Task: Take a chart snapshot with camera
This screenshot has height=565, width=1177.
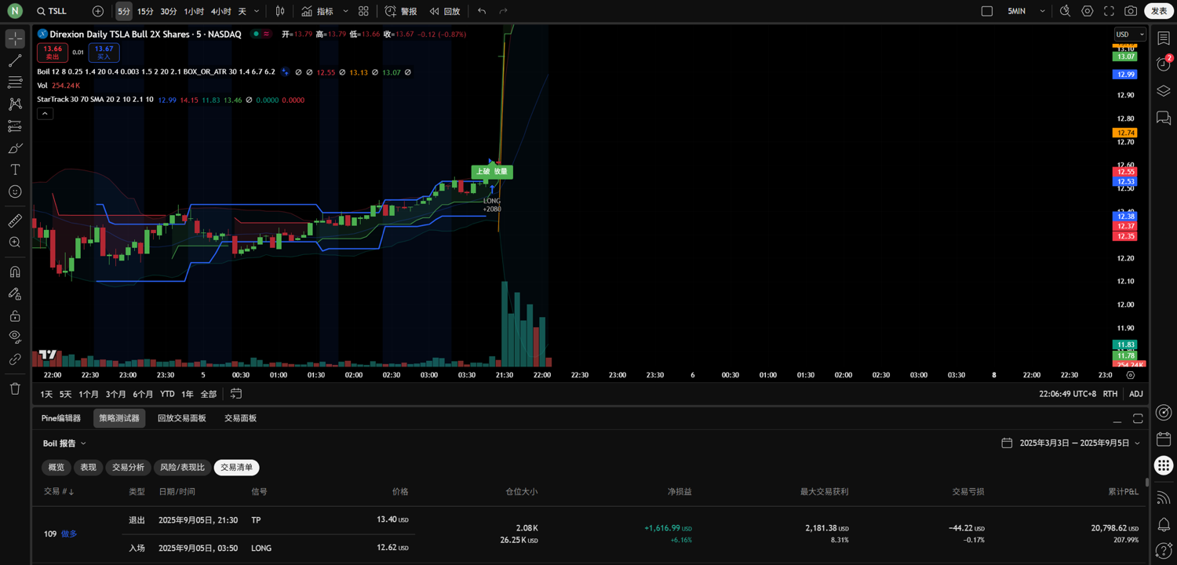Action: [x=1131, y=11]
